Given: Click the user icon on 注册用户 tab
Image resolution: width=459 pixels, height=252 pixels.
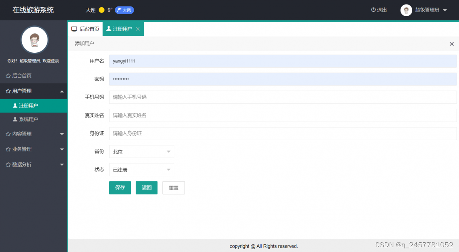Looking at the screenshot, I should 109,29.
